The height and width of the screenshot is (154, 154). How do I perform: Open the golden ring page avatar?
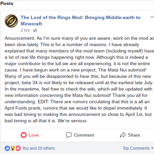11,21
